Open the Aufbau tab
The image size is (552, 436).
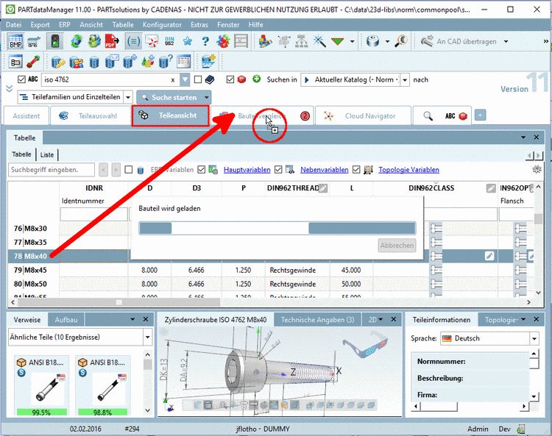point(66,320)
